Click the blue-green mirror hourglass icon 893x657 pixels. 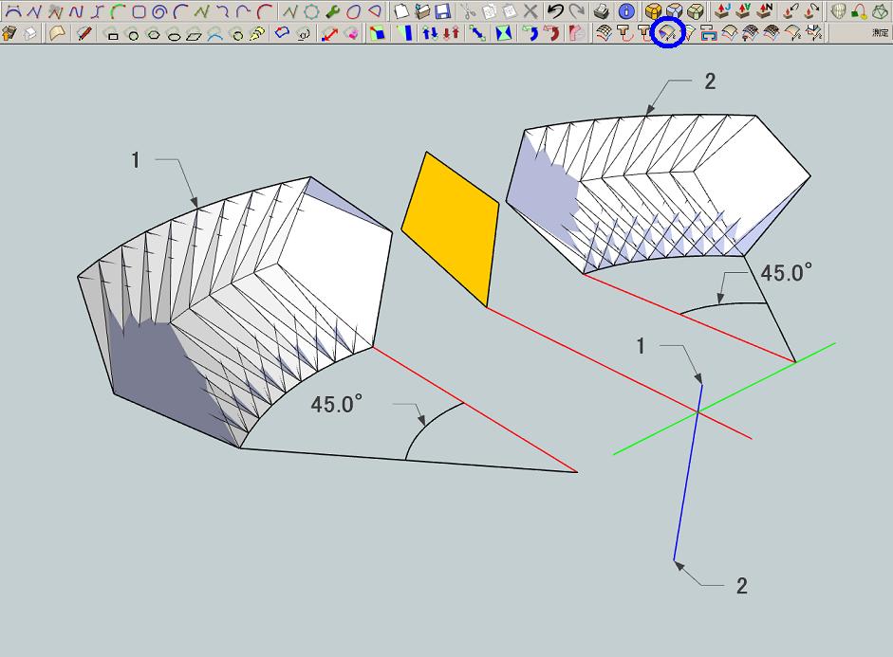[x=503, y=33]
